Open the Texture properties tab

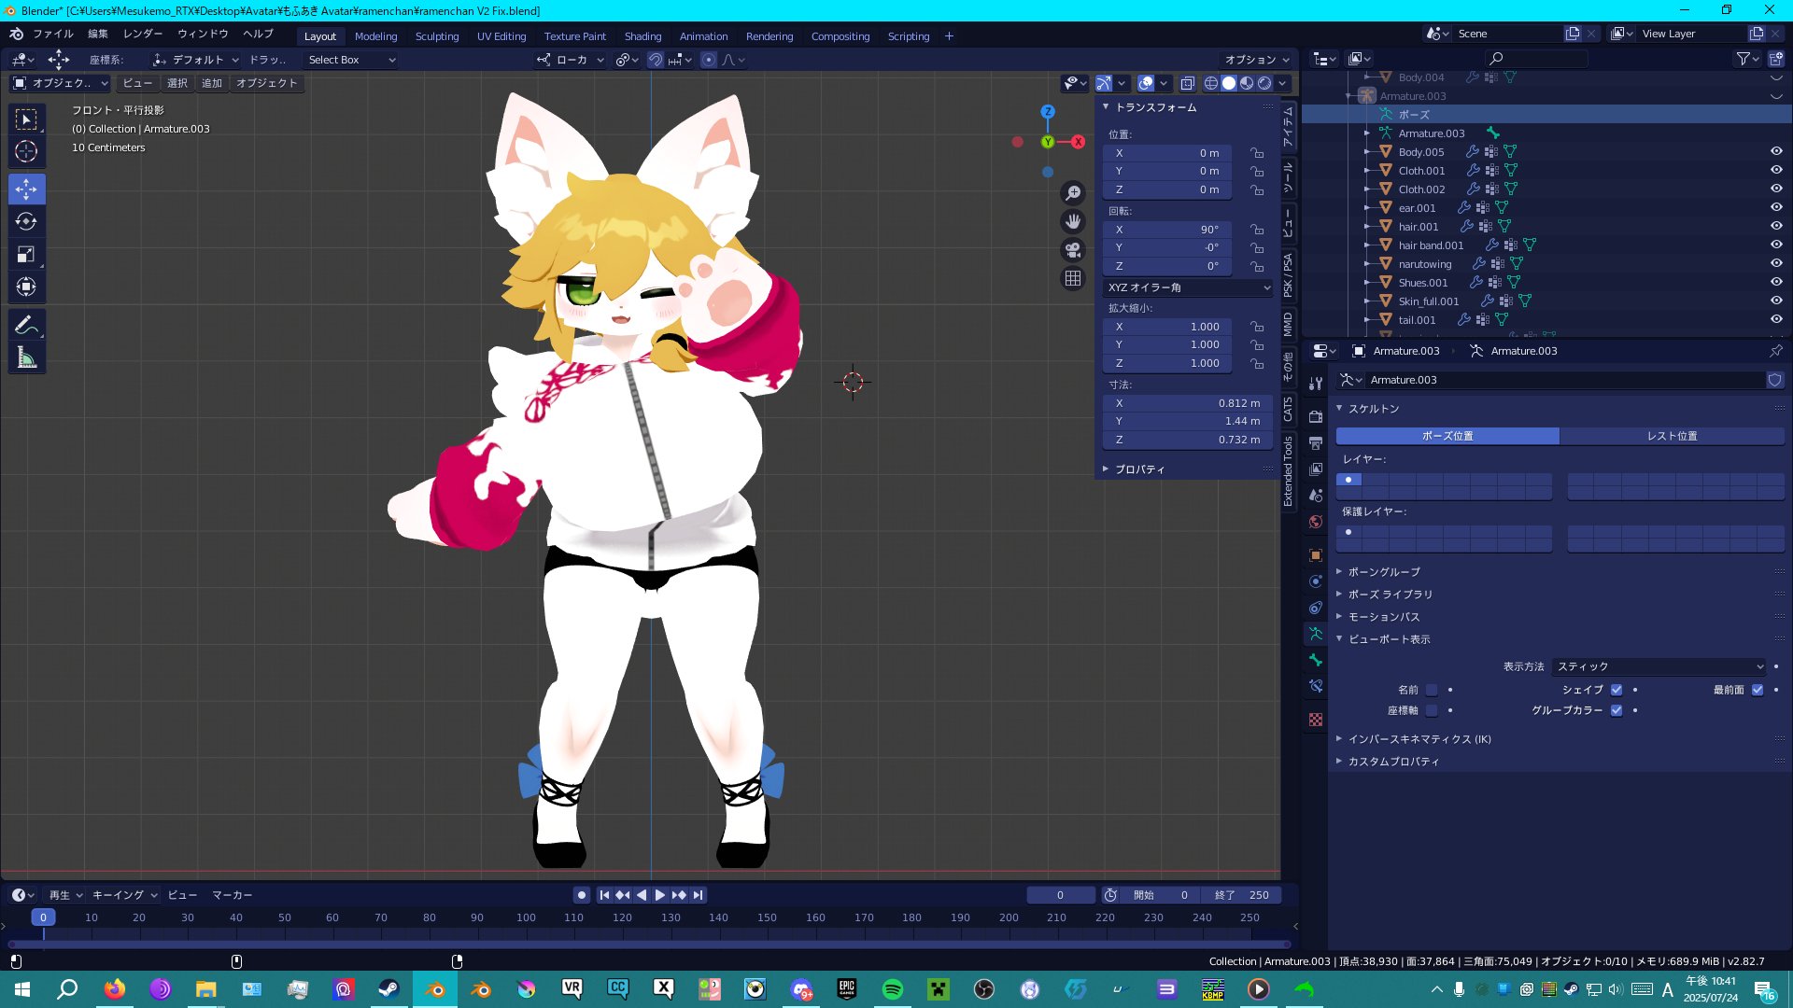click(1316, 720)
